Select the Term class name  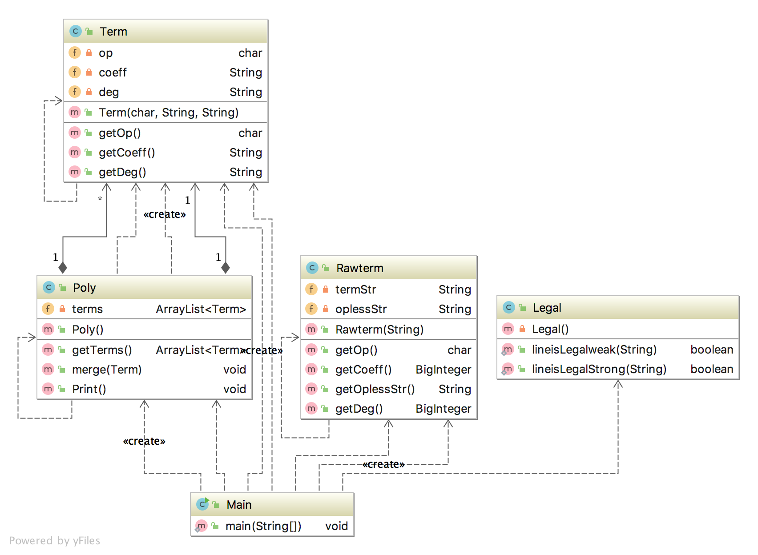coord(113,32)
